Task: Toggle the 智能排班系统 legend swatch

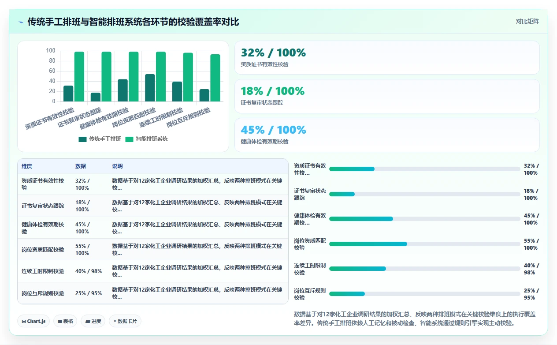Action: point(129,139)
